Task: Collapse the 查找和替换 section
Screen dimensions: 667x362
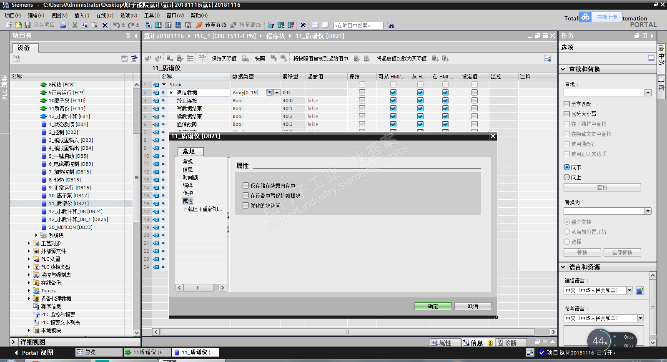Action: (563, 69)
